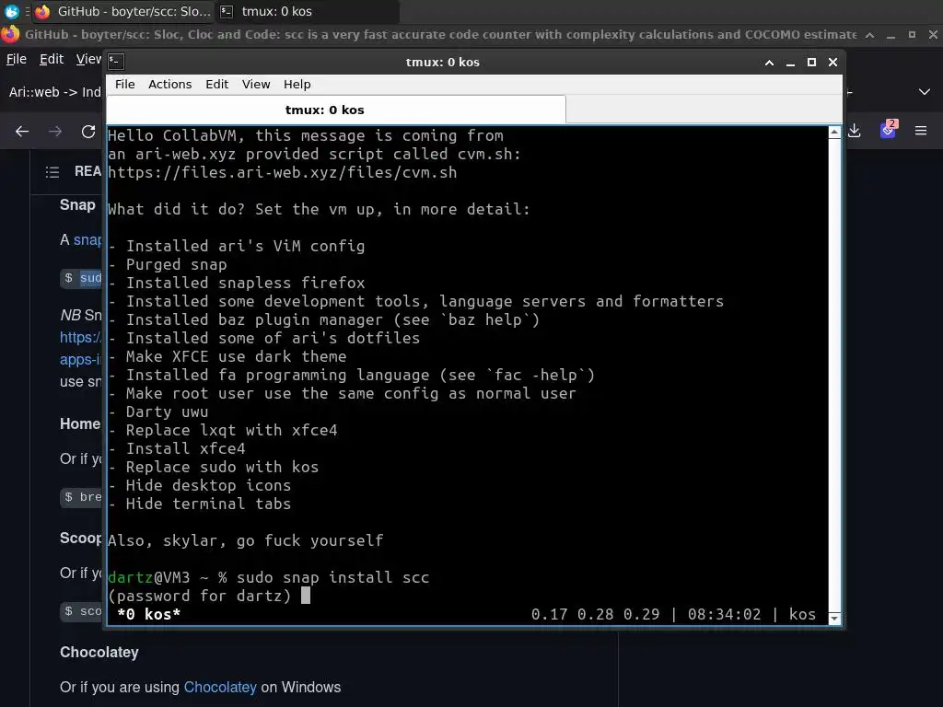Click the terminal scrollbar down arrow
This screenshot has width=943, height=707.
pyautogui.click(x=834, y=618)
